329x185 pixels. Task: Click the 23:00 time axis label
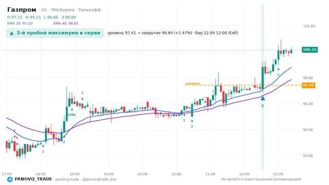pos(244,174)
